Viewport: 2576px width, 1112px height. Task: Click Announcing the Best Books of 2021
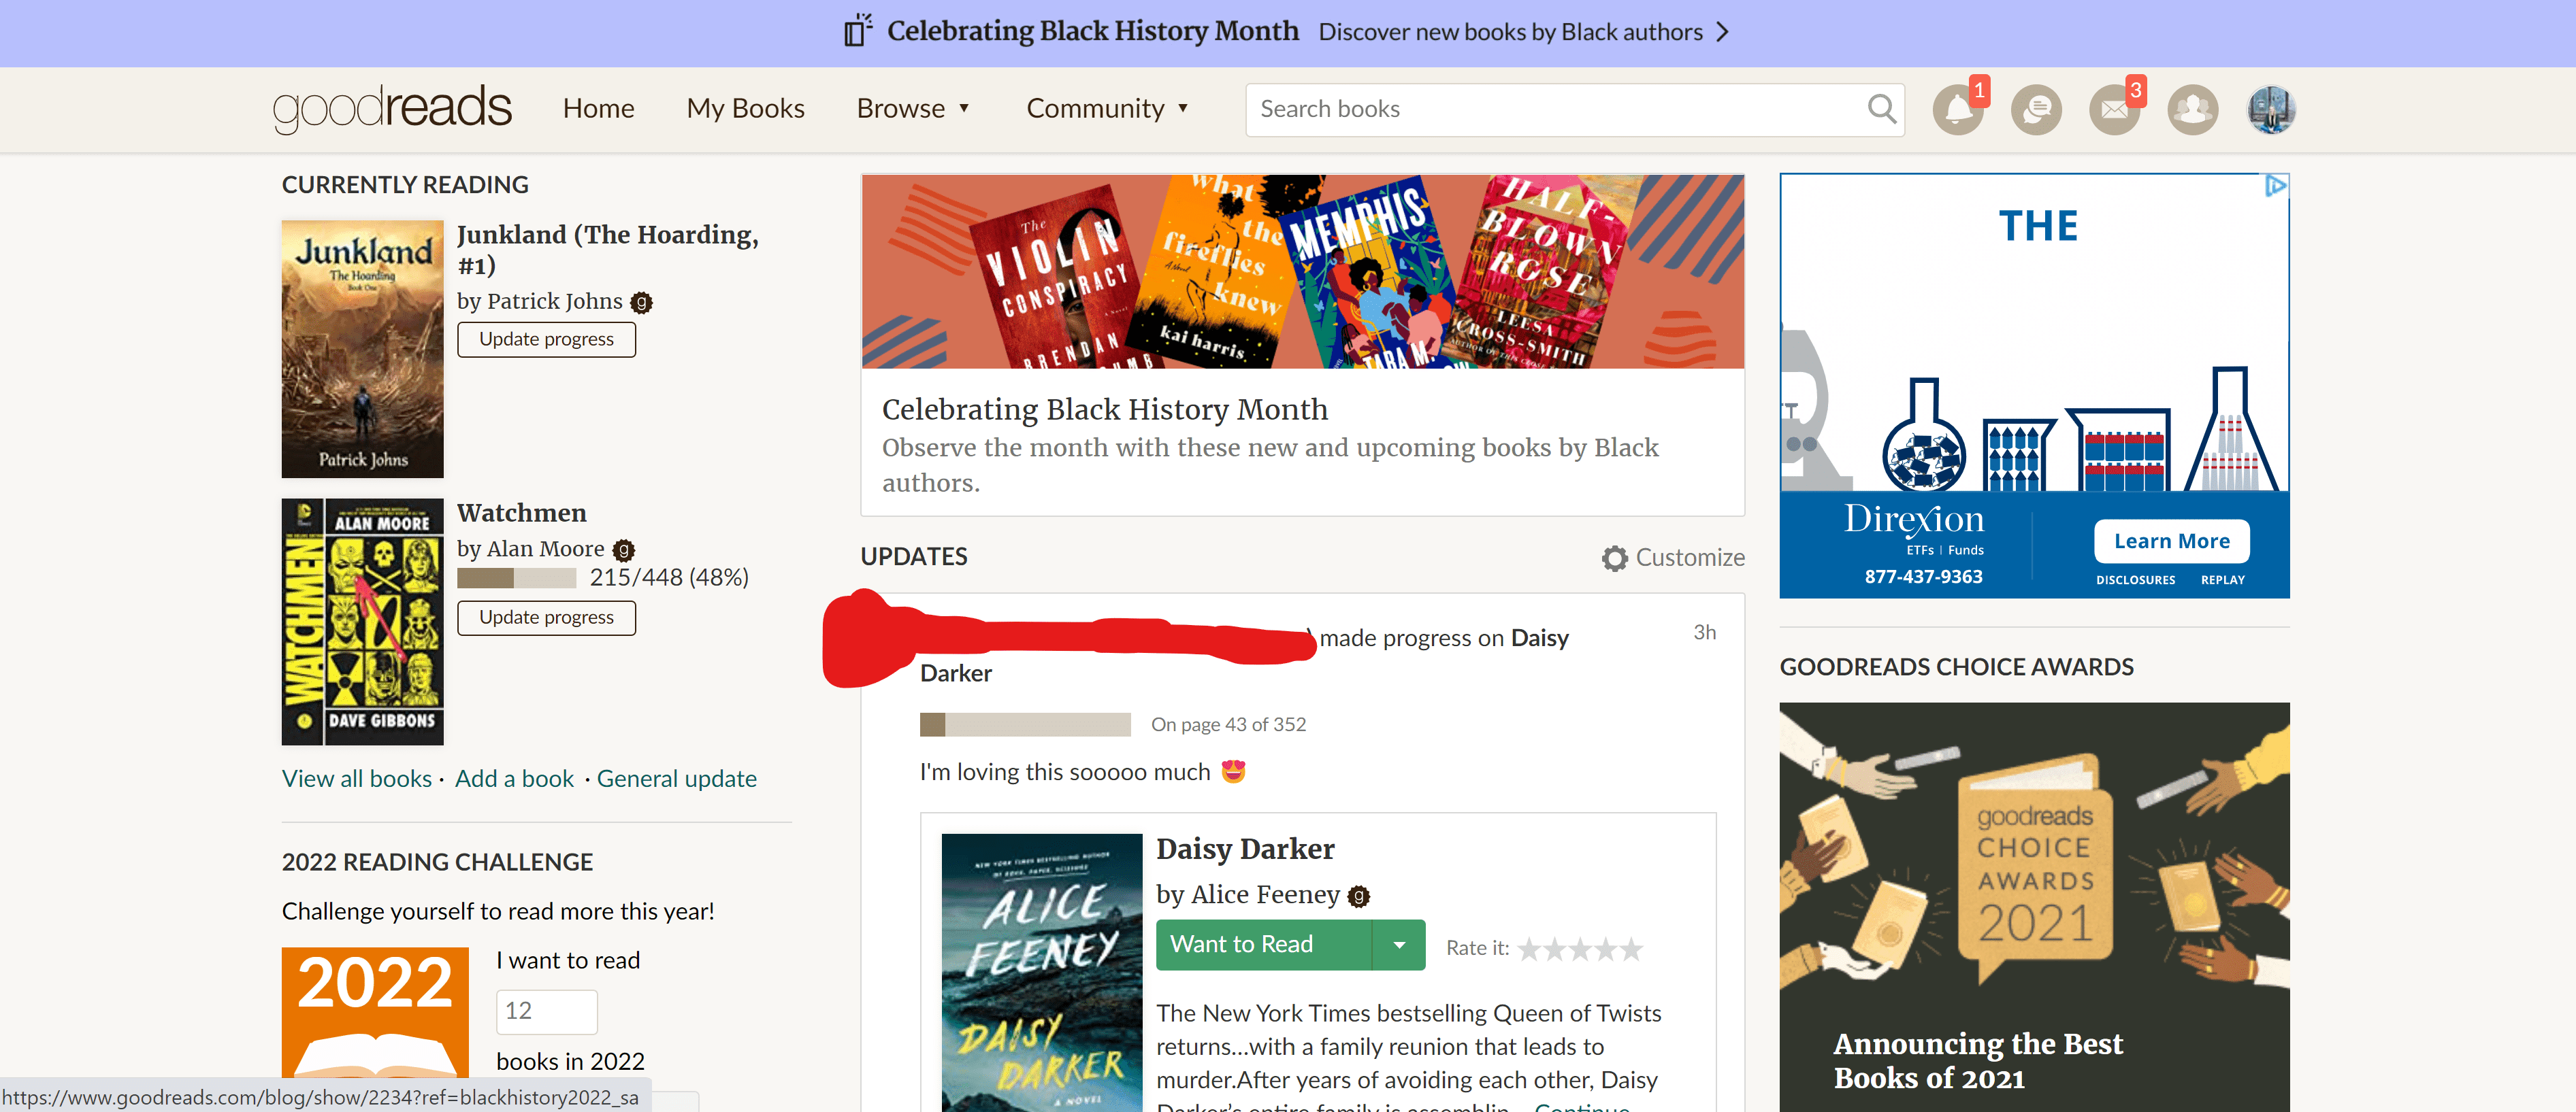coord(1977,1061)
